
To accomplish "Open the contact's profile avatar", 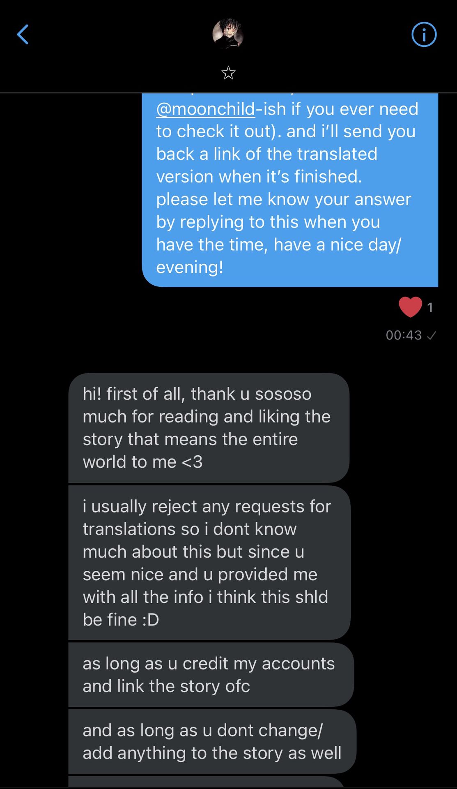I will [x=228, y=35].
